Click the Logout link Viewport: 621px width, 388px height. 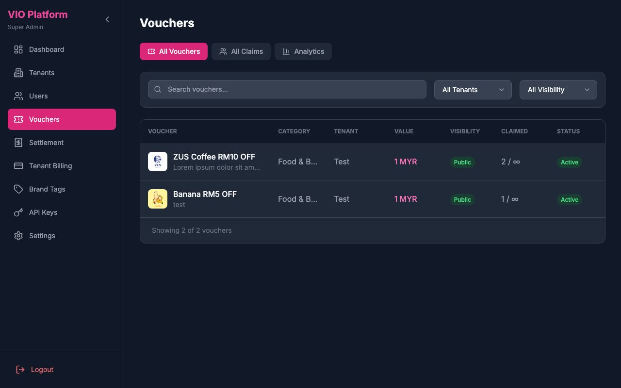tap(34, 369)
